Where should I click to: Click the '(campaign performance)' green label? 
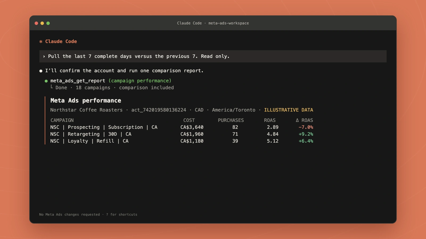(x=140, y=81)
